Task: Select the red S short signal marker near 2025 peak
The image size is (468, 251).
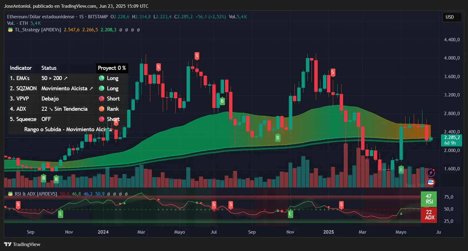Action: click(333, 73)
